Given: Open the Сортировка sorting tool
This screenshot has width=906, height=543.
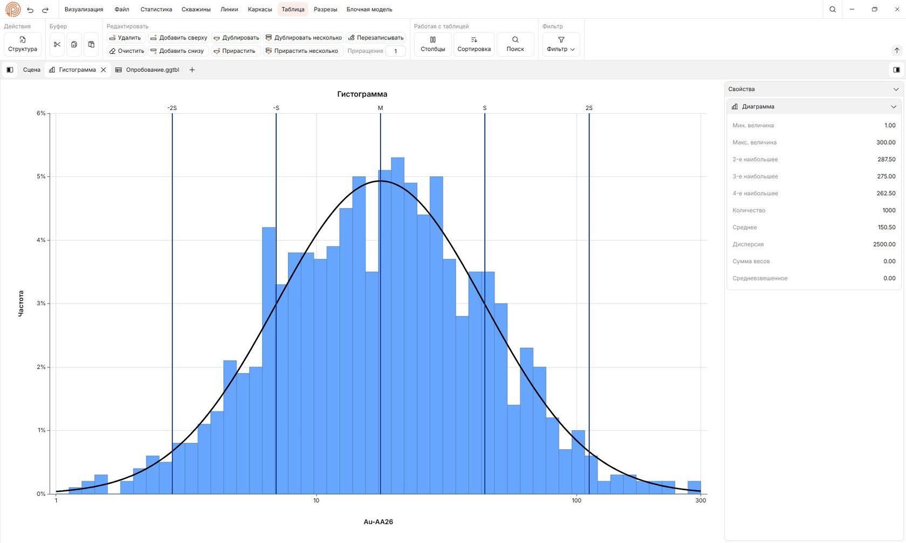Looking at the screenshot, I should pyautogui.click(x=474, y=44).
